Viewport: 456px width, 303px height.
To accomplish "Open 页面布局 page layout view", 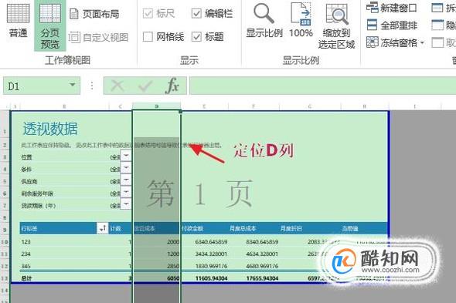I will [95, 14].
